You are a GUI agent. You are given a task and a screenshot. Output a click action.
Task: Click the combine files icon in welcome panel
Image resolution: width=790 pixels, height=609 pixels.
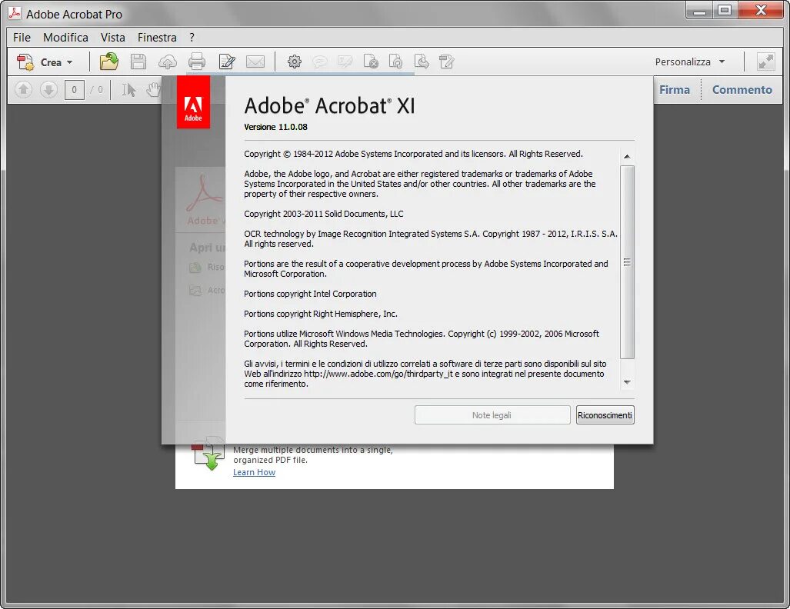(208, 454)
